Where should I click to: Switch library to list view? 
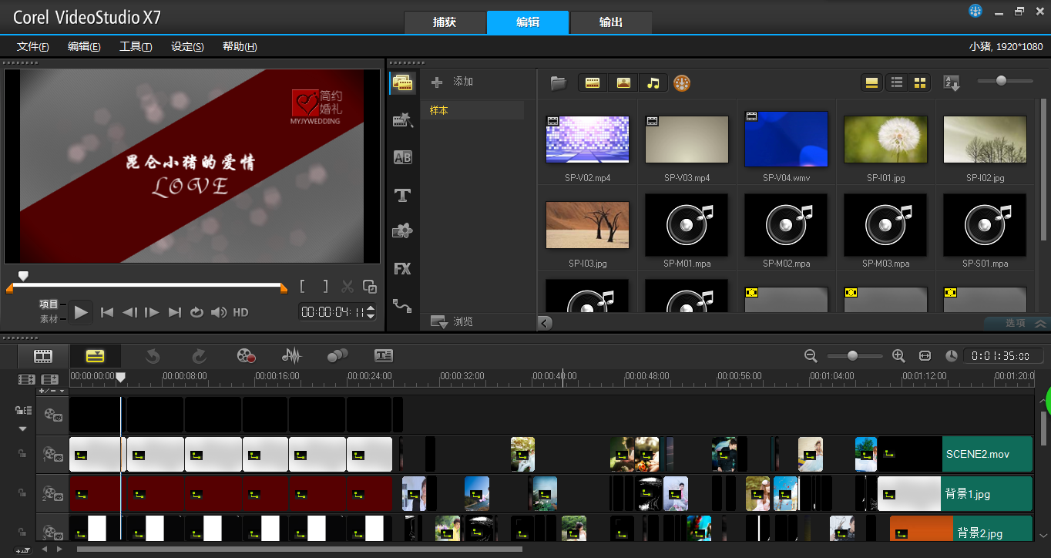[x=896, y=82]
